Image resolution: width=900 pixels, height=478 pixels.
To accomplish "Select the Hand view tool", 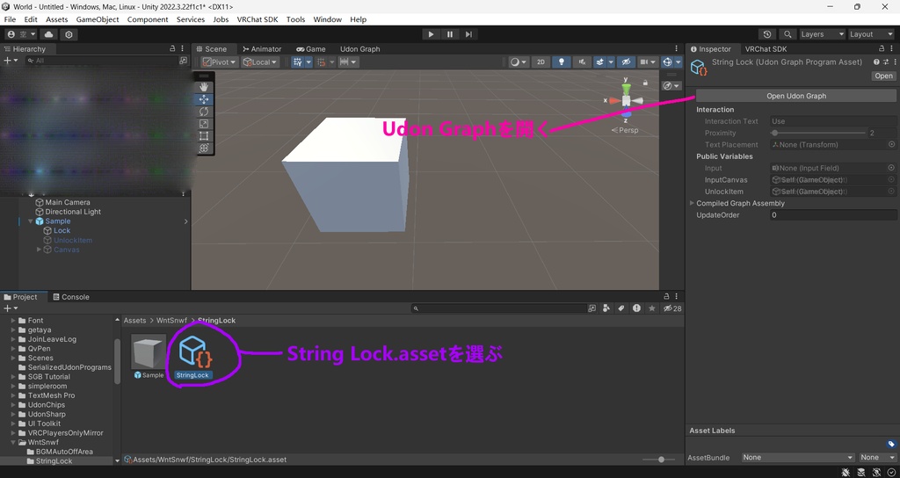I will 204,87.
